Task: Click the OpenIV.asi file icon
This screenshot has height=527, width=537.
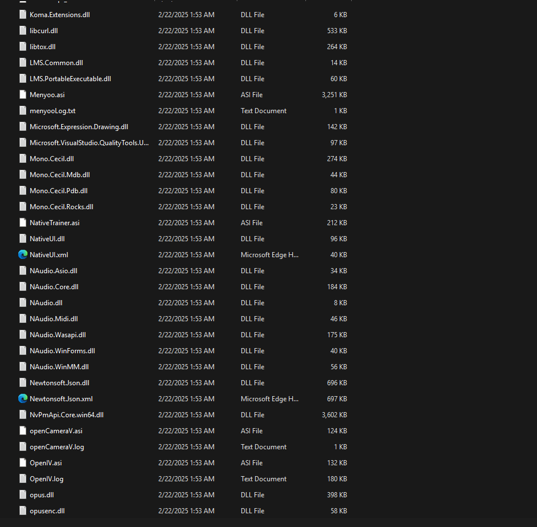Action: coord(23,463)
